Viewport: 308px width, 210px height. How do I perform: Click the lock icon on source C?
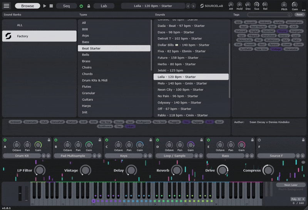pos(151,140)
